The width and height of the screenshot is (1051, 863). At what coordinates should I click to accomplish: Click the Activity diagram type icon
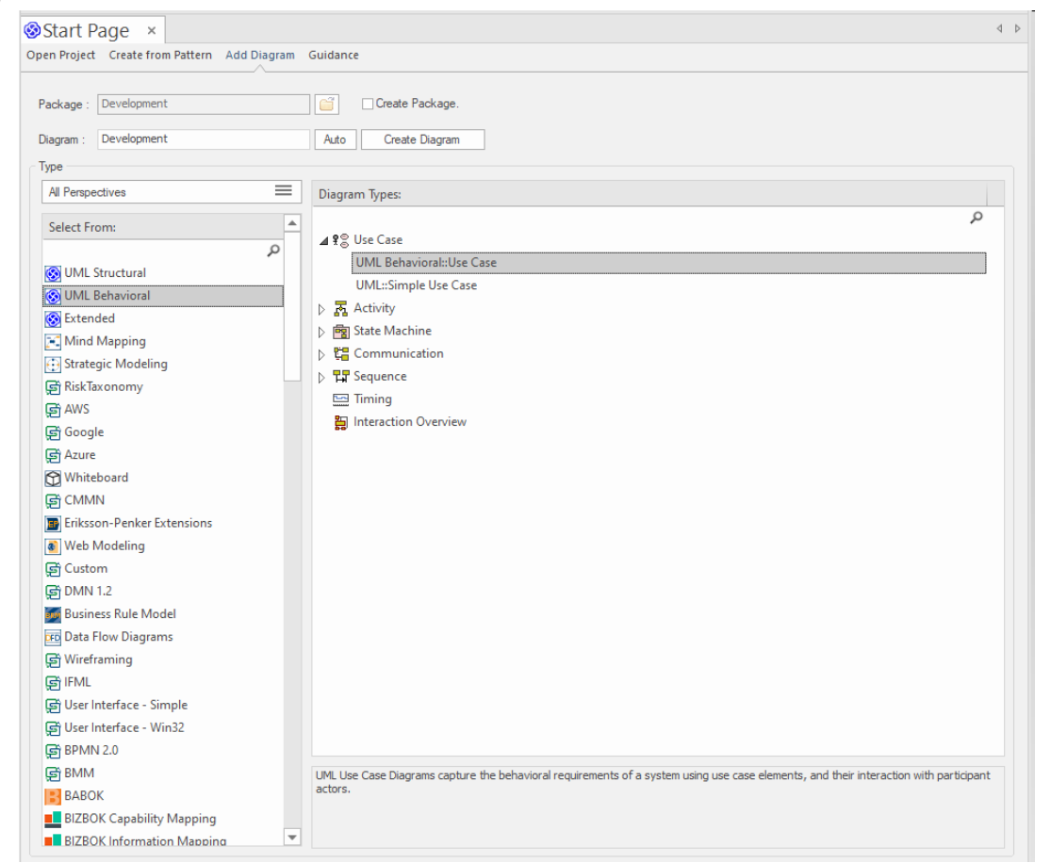[x=340, y=309]
